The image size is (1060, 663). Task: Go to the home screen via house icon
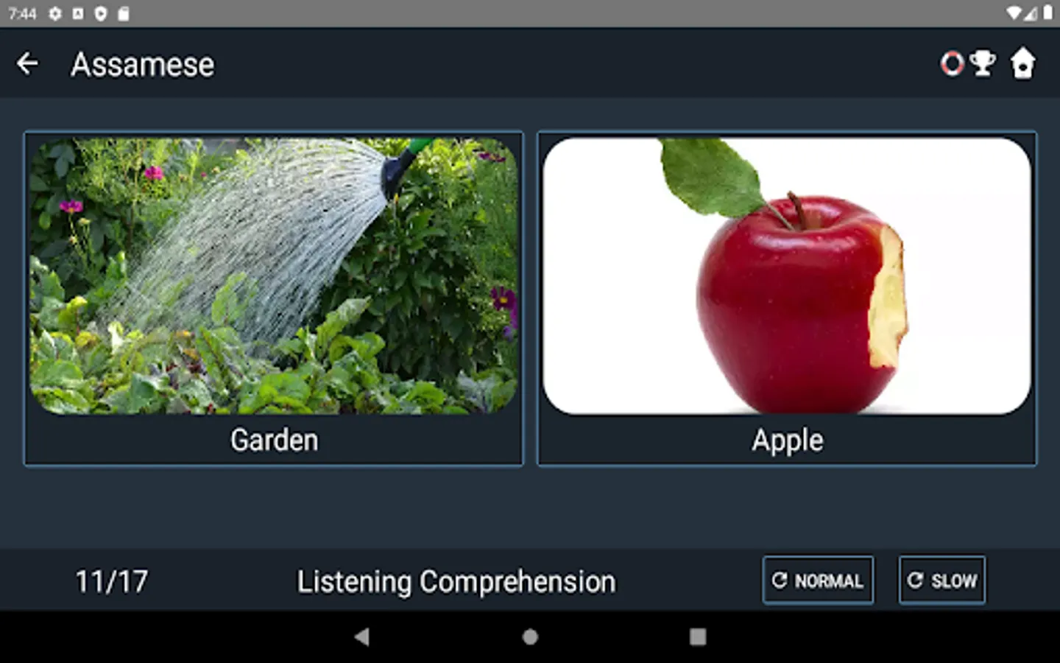[x=1022, y=63]
